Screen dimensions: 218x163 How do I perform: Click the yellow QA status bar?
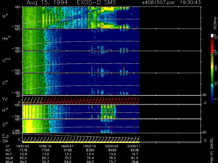[x=81, y=142]
